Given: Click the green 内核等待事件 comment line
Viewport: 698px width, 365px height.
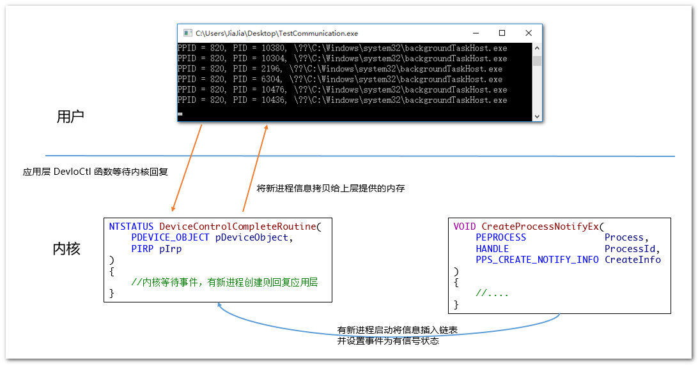Looking at the screenshot, I should 224,283.
